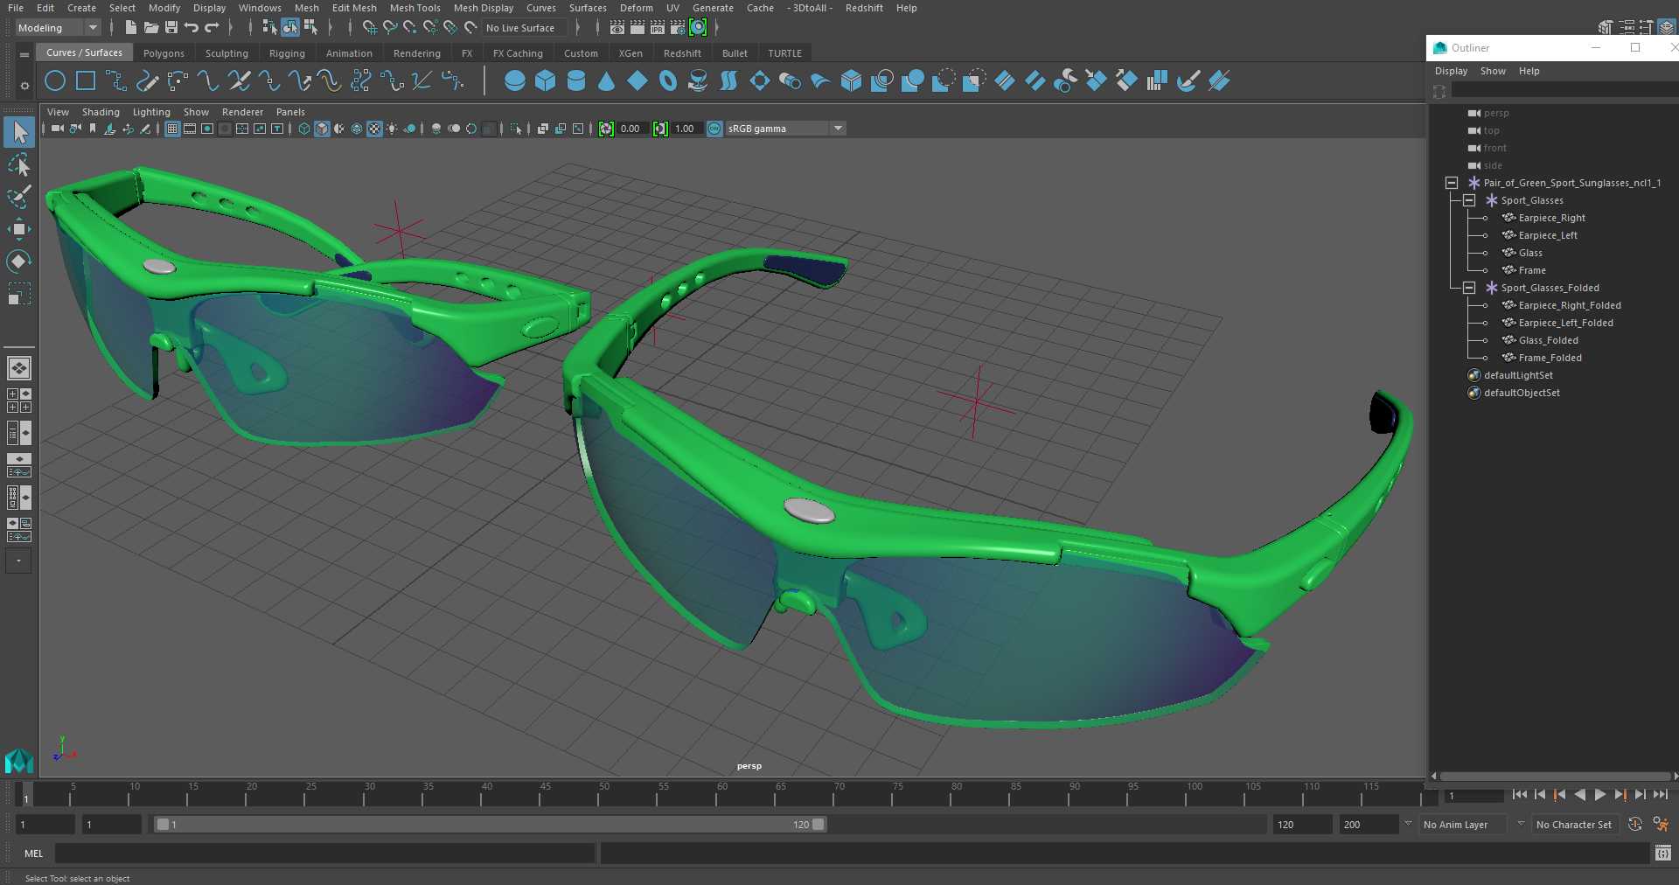
Task: Select the EP Curve tool on shelf
Action: pos(116,81)
